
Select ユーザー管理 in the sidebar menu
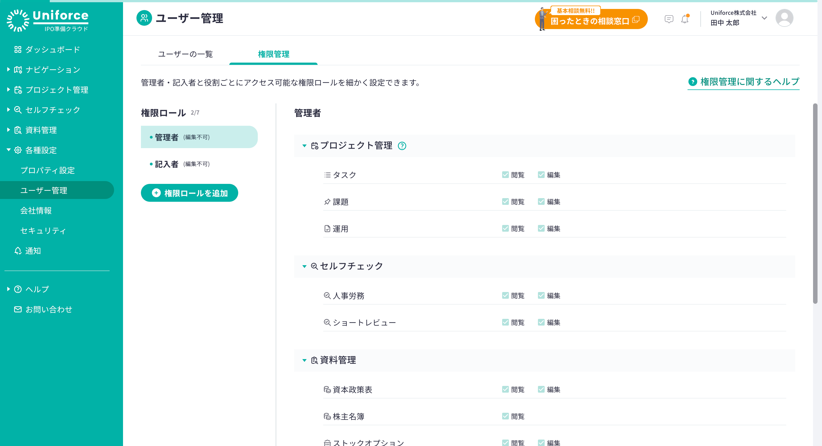point(44,190)
